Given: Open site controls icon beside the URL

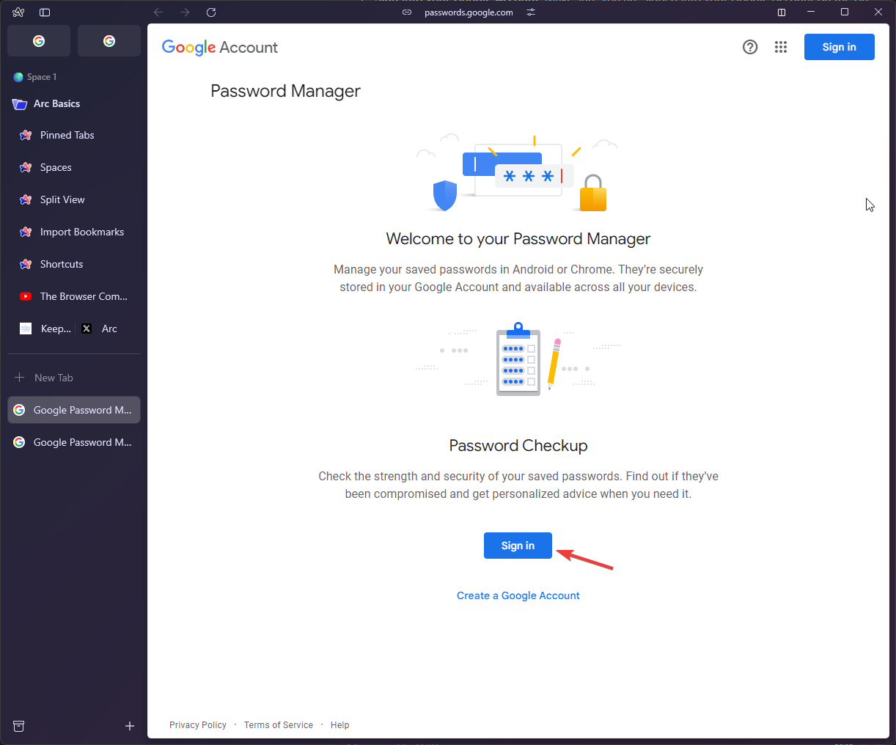Looking at the screenshot, I should click(531, 12).
